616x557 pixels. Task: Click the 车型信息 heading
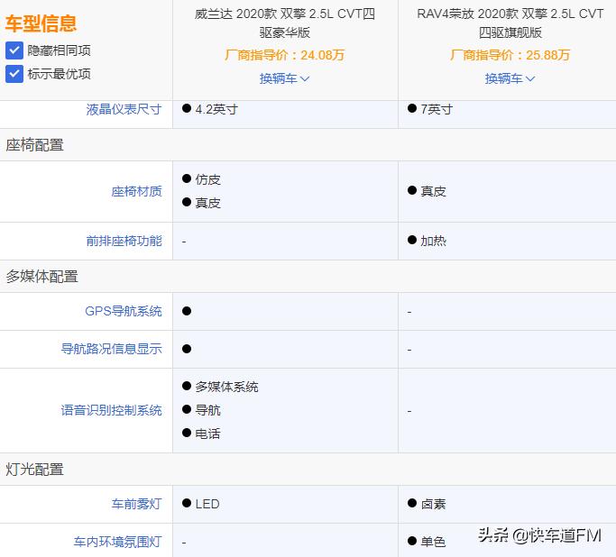point(41,23)
